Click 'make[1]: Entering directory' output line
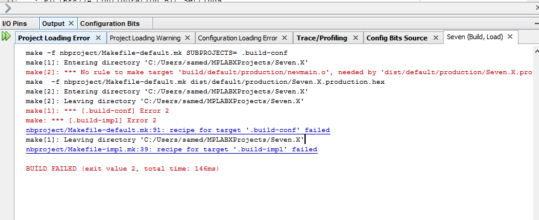 (167, 63)
